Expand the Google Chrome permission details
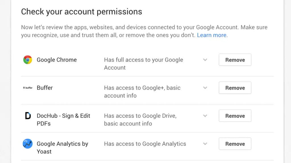The image size is (291, 163). pos(205,60)
